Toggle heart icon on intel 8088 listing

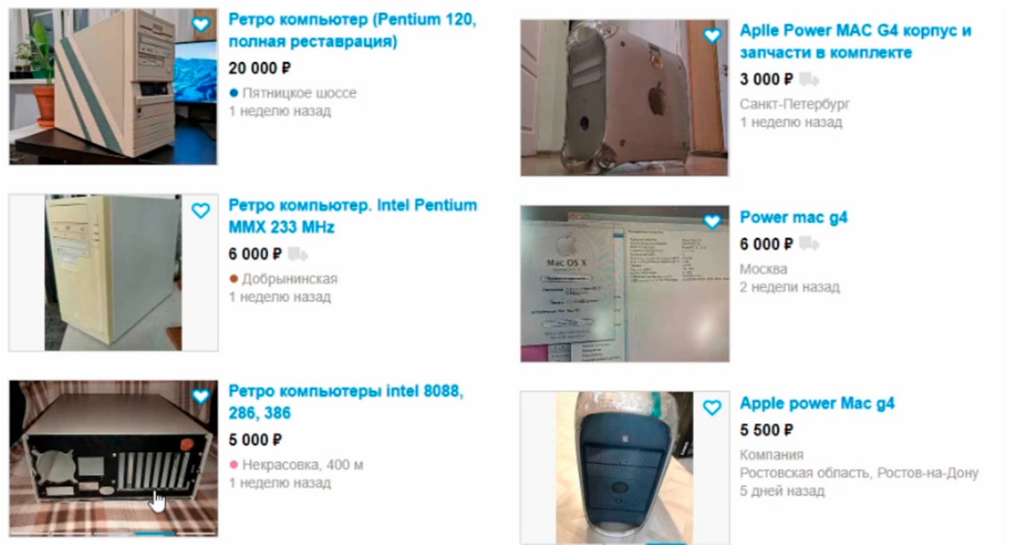pyautogui.click(x=201, y=396)
